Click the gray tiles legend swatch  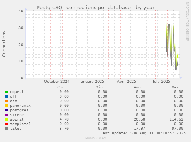7,129
